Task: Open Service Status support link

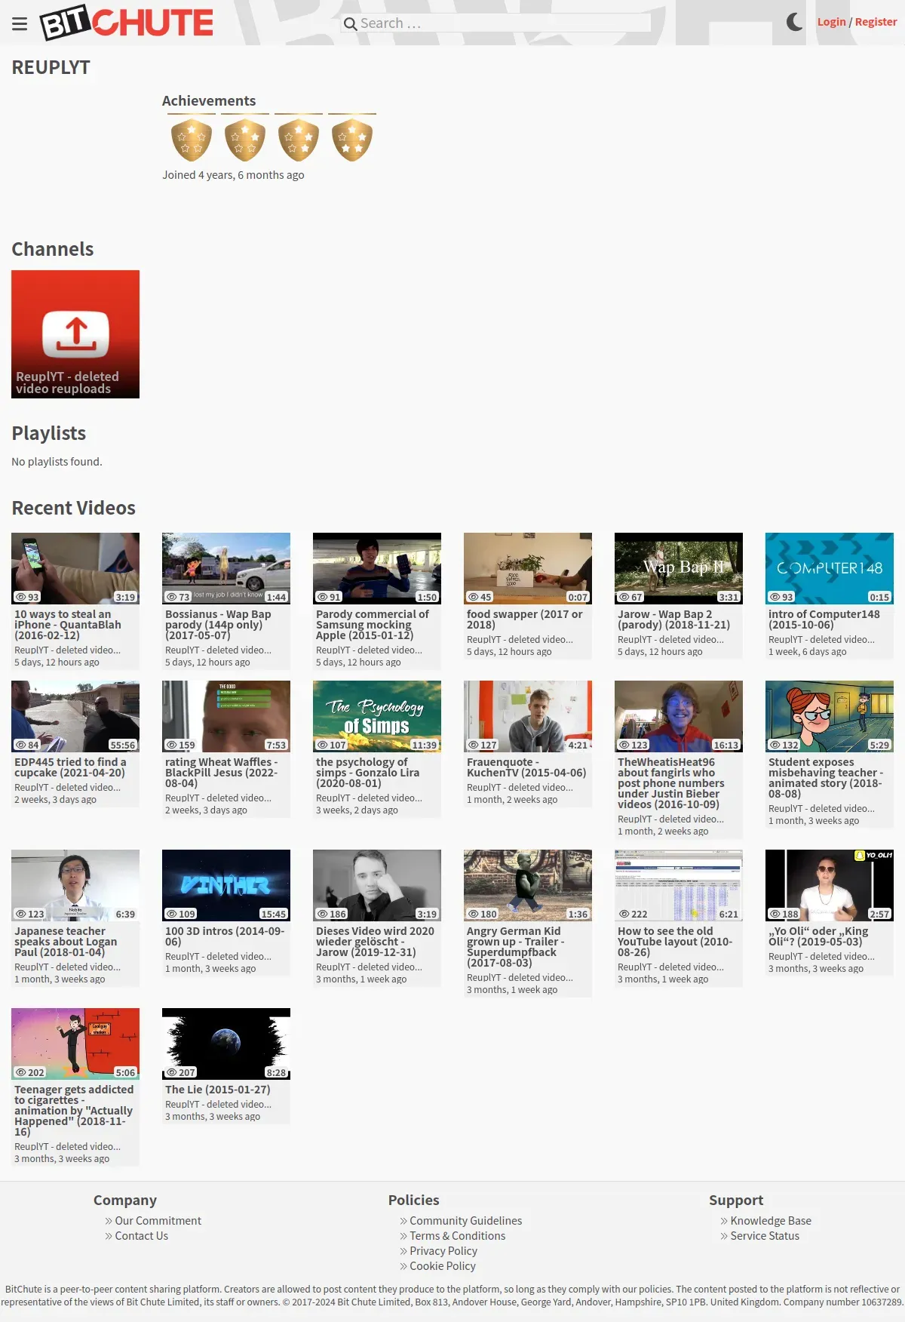Action: 765,1236
